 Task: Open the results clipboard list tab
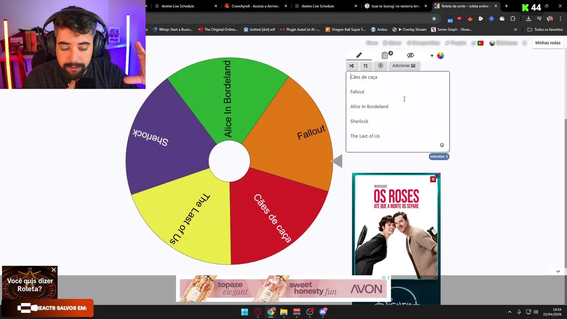click(x=385, y=55)
